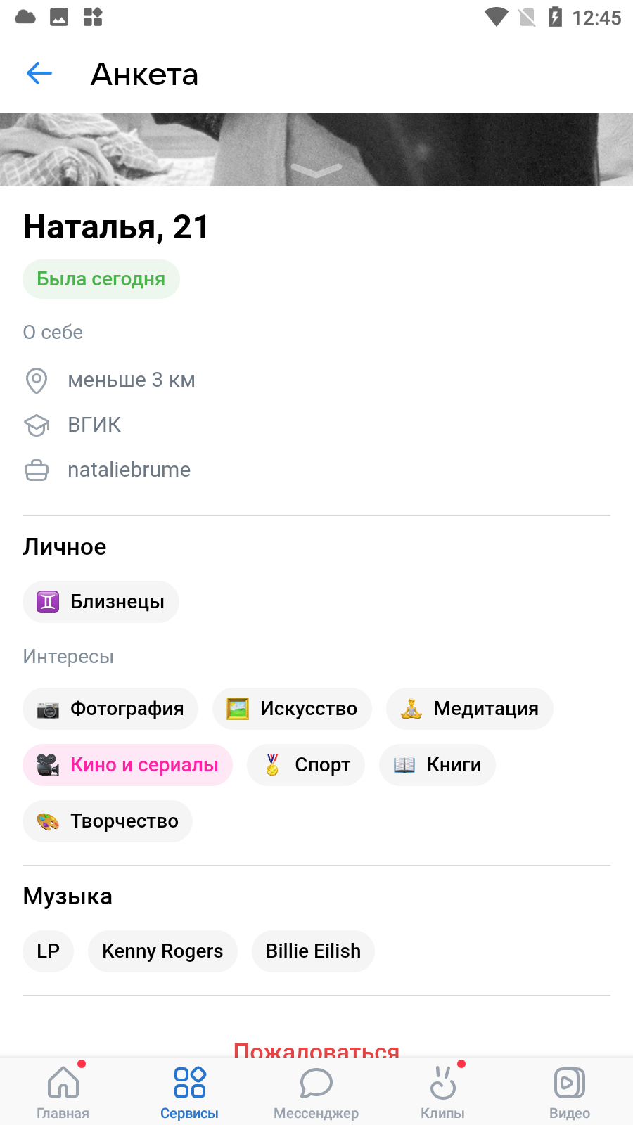
Task: Go back using the blue arrow
Action: (x=39, y=73)
